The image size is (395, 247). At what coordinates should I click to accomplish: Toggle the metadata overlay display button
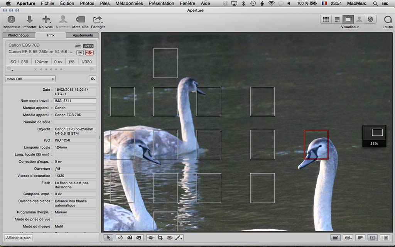tap(360, 237)
